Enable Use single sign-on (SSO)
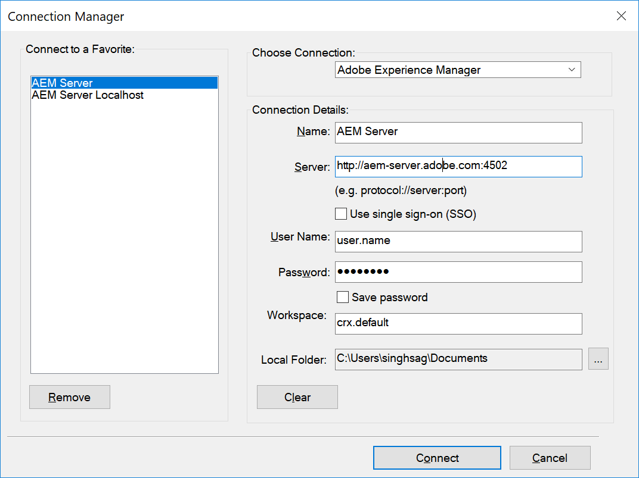 tap(341, 213)
